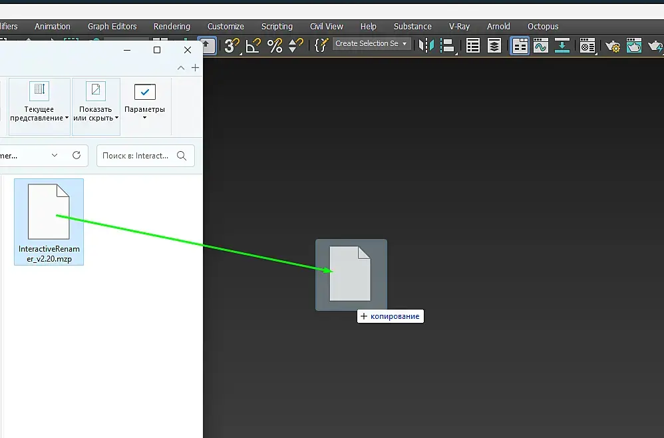Refresh the Explorer folder view
This screenshot has height=438, width=664.
[77, 156]
